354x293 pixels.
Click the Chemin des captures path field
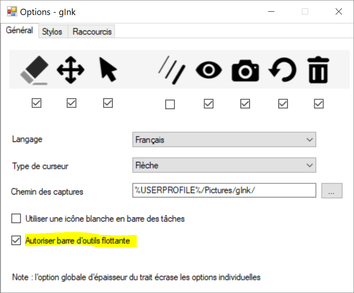click(x=224, y=191)
